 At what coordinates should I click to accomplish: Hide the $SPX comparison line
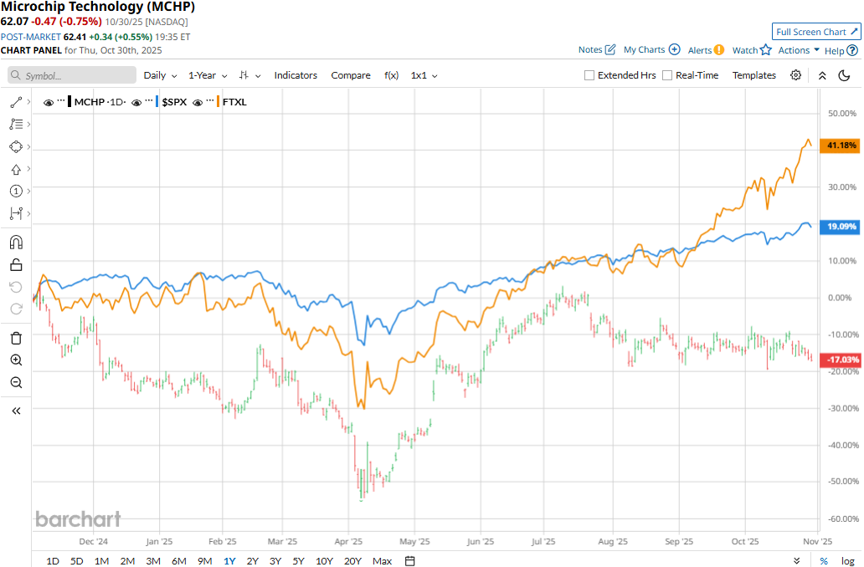(x=136, y=102)
